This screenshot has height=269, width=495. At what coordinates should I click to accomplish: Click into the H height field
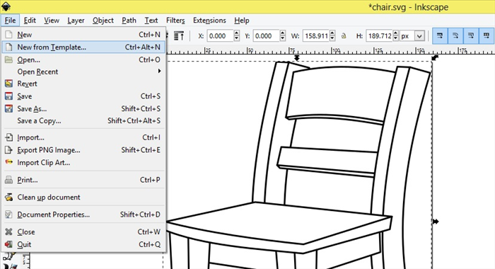point(380,36)
